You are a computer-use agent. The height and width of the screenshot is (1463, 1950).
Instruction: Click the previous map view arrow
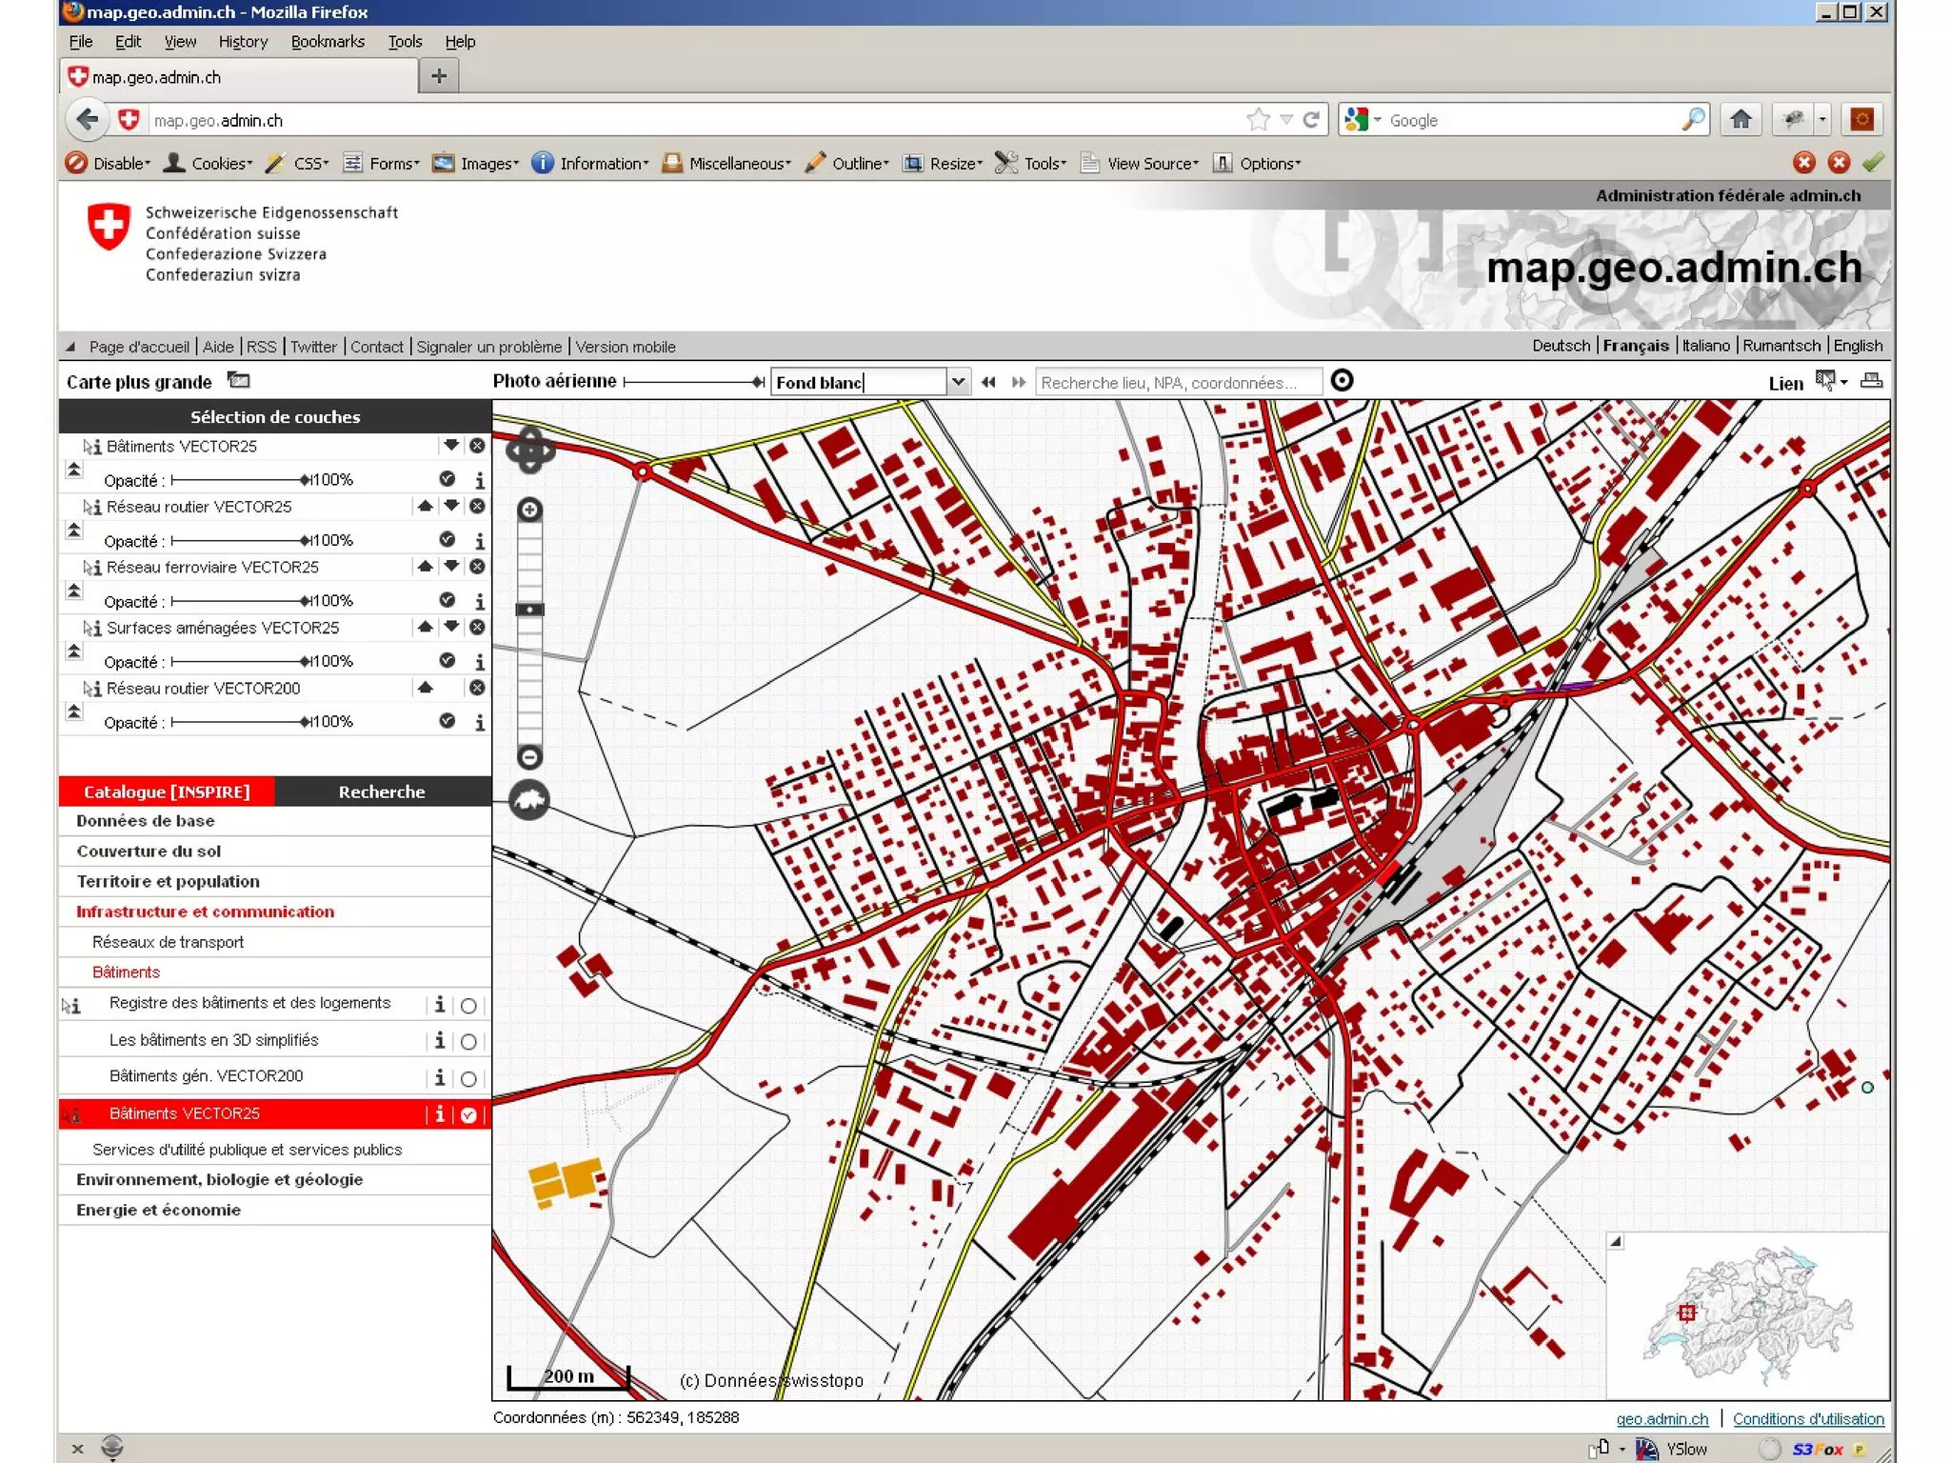pyautogui.click(x=988, y=382)
